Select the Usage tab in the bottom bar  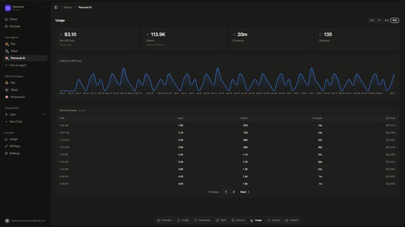coord(256,220)
